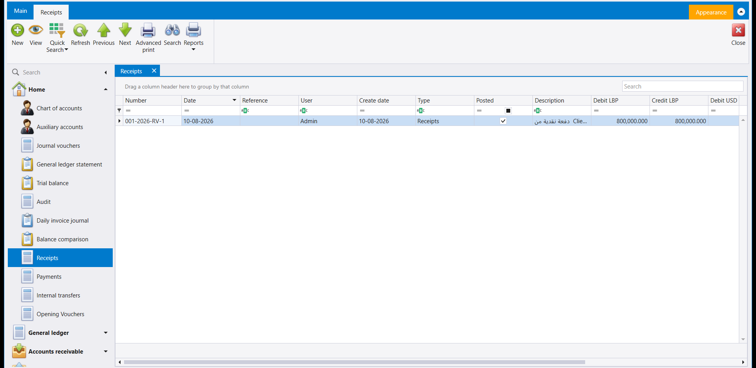Open Quick Search filter tool

(57, 30)
